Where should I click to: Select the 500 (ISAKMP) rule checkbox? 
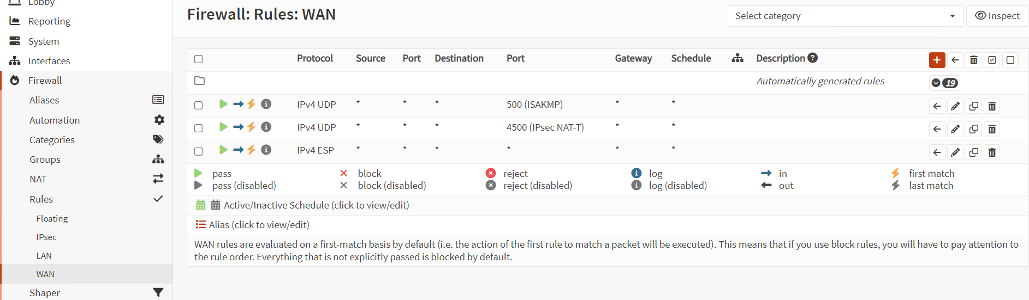click(199, 105)
